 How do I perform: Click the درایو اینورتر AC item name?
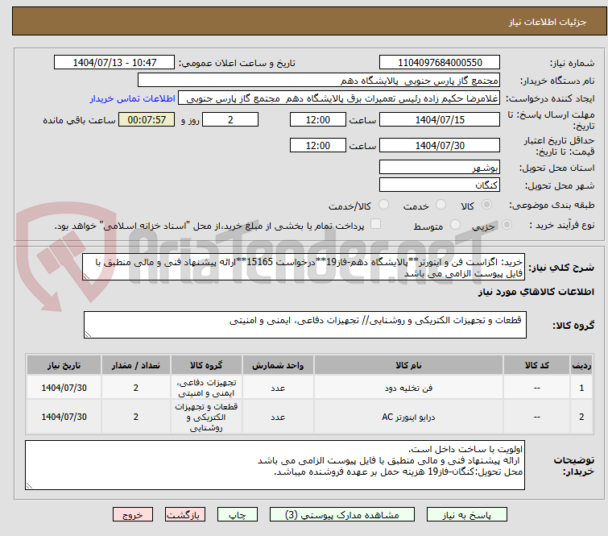[x=409, y=417]
